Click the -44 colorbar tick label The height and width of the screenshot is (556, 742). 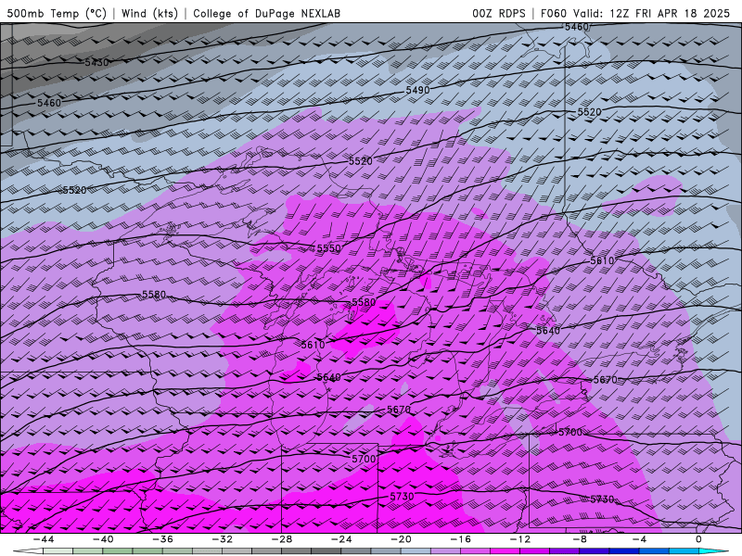click(43, 539)
